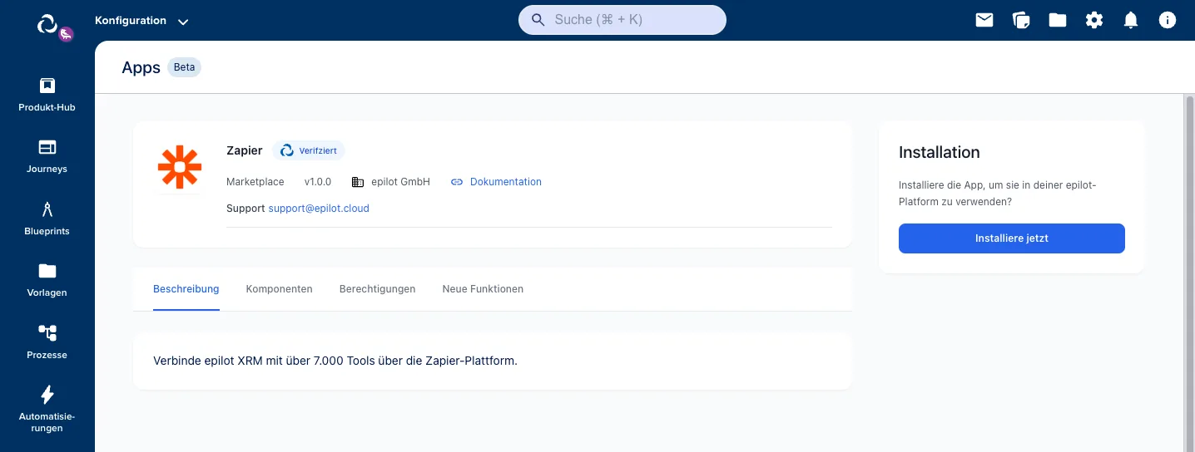Click the version v1.0.0 text
1195x452 pixels.
(318, 182)
